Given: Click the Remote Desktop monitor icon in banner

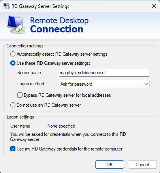Looking at the screenshot, I should click(x=16, y=25).
